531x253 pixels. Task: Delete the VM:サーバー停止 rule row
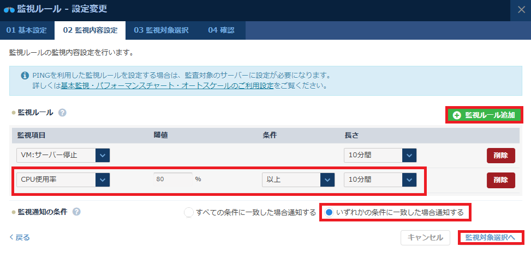(500, 155)
